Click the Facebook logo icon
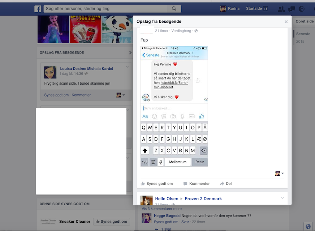This screenshot has height=231, width=315. tap(38, 9)
